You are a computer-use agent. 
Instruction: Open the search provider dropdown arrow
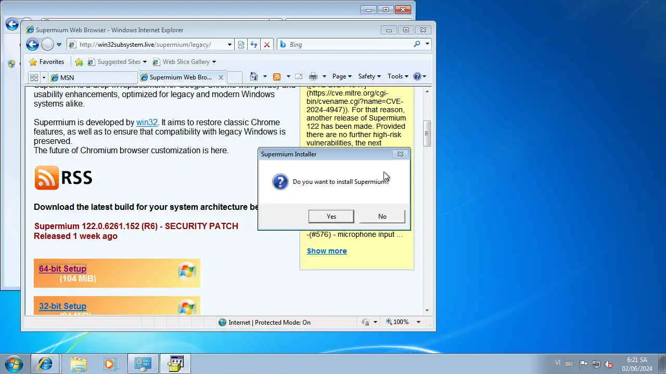[427, 44]
